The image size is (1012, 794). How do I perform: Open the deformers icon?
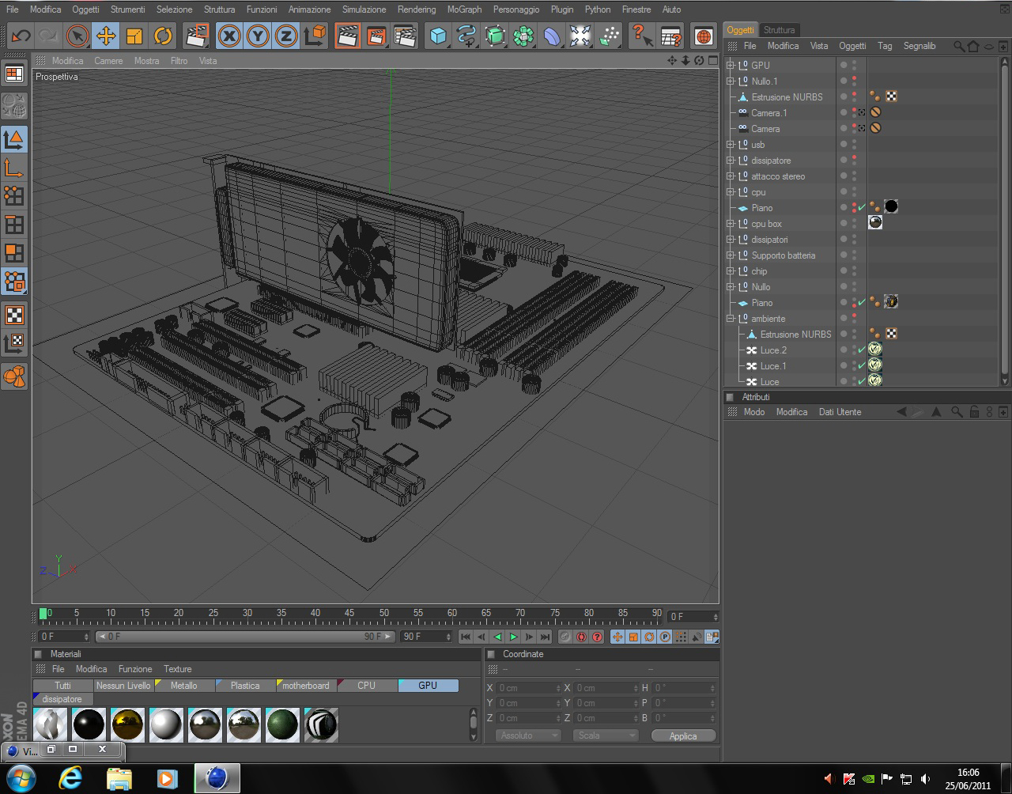[552, 36]
